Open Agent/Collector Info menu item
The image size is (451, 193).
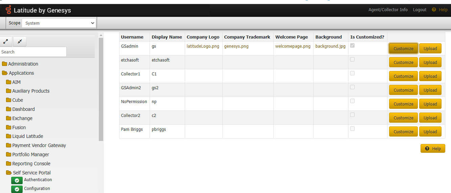pos(388,10)
